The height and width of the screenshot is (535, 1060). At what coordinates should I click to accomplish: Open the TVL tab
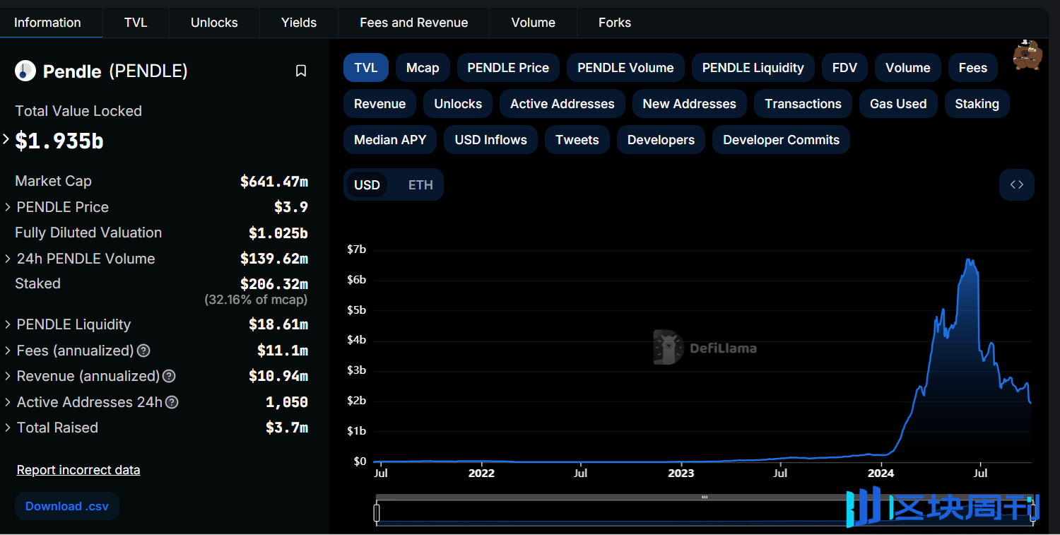coord(136,23)
